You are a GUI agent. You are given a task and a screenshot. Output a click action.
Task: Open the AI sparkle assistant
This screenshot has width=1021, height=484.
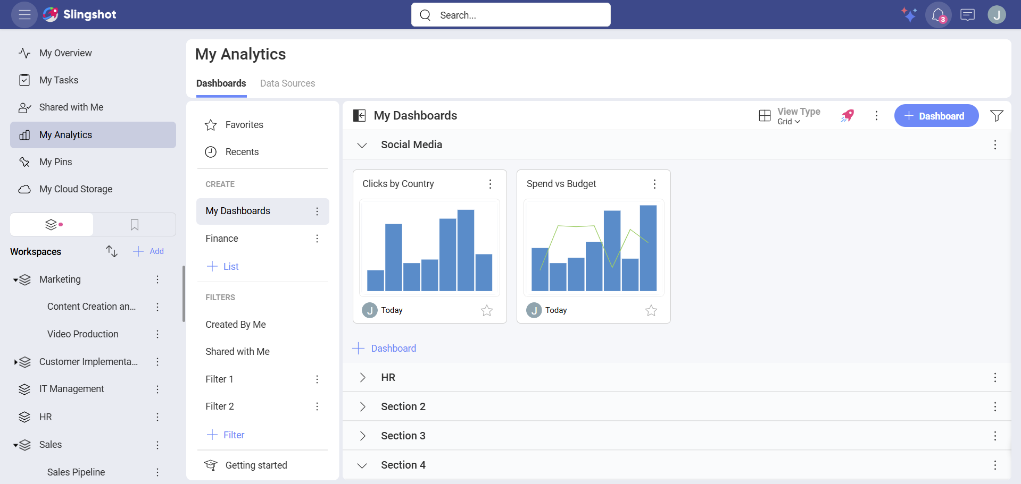[x=909, y=14]
